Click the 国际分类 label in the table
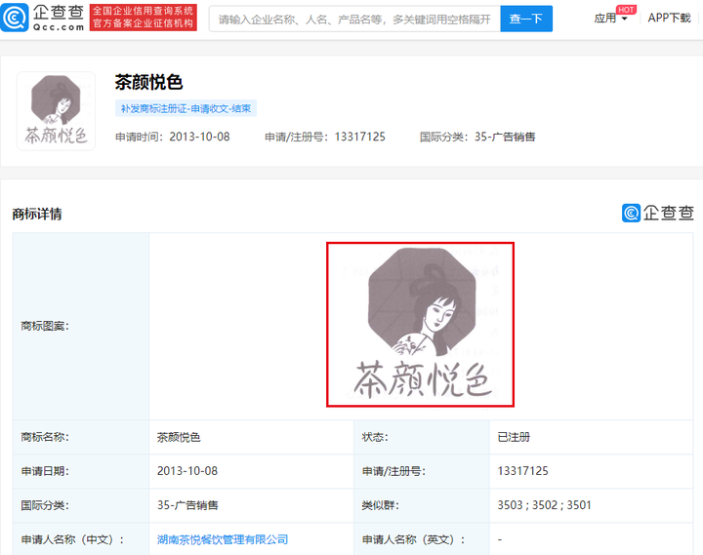Screen dimensions: 703x555 (x=45, y=505)
